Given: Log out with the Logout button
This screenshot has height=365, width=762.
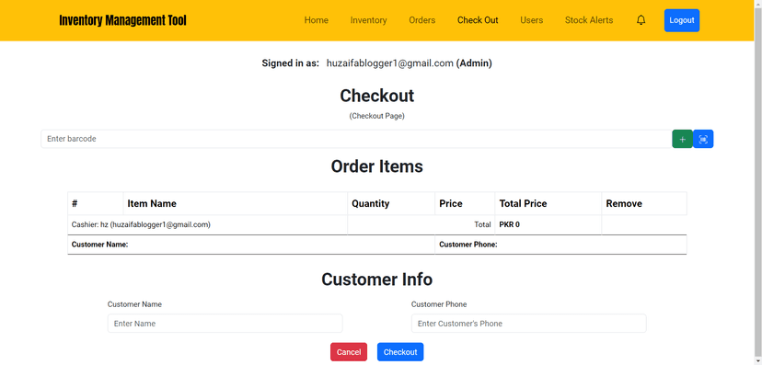Looking at the screenshot, I should point(682,20).
